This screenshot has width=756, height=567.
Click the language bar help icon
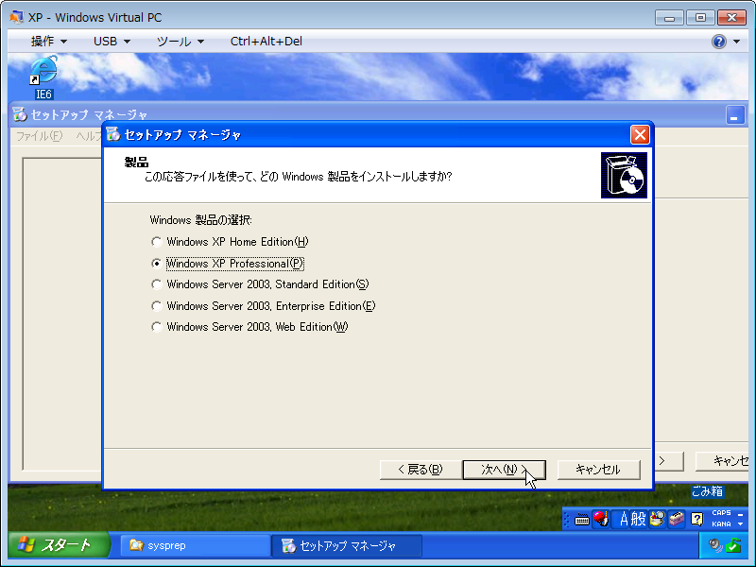coord(697,519)
